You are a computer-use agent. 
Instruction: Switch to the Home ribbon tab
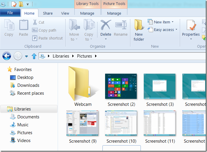(30, 13)
